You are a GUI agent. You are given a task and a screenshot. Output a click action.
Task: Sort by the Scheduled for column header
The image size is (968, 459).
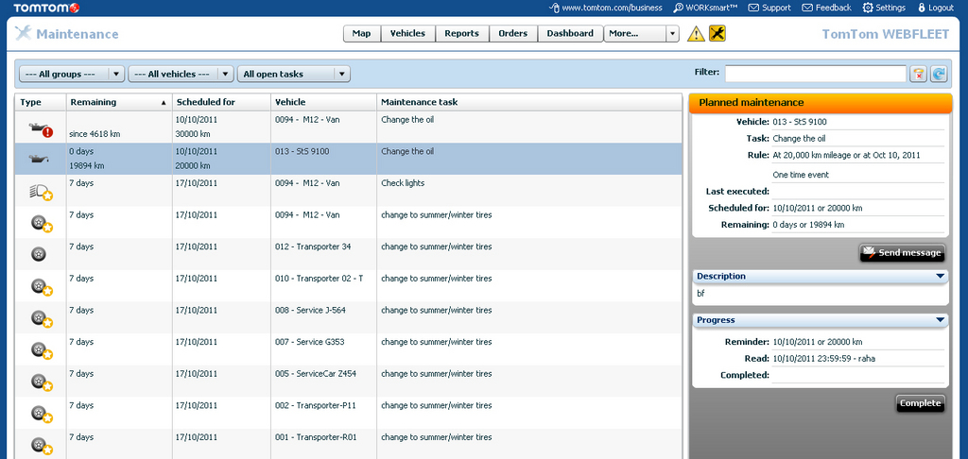tap(221, 102)
